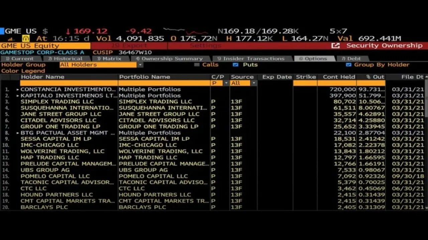Click the Color Legend link
This screenshot has height=240, width=428.
pos(23,71)
